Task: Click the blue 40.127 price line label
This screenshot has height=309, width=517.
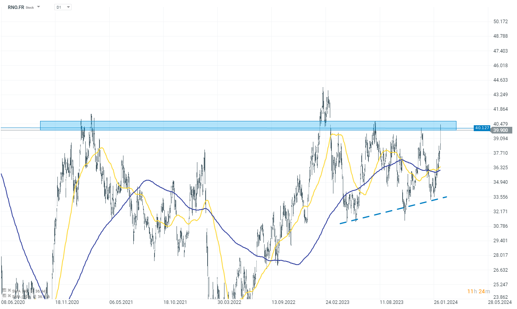Action: 482,128
